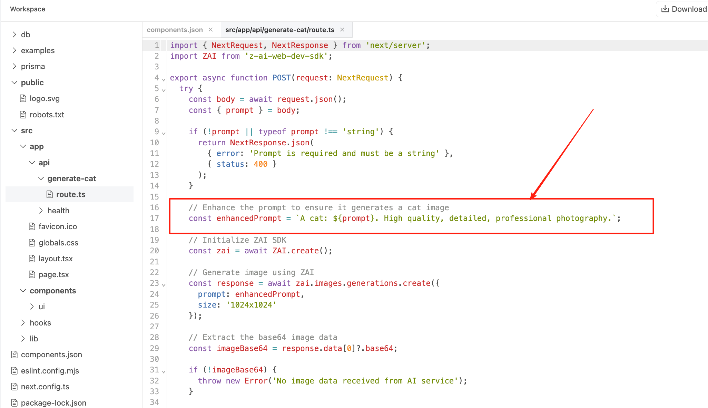The height and width of the screenshot is (408, 708).
Task: Click the robots.txt file icon
Action: pyautogui.click(x=23, y=115)
